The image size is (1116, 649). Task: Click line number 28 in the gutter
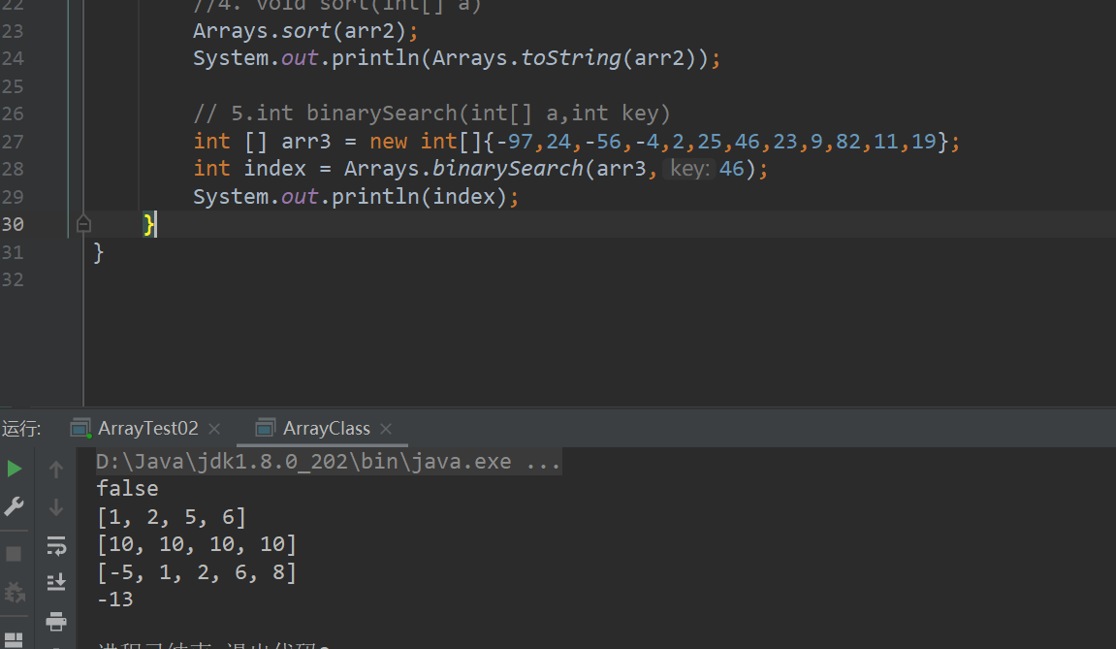coord(14,169)
